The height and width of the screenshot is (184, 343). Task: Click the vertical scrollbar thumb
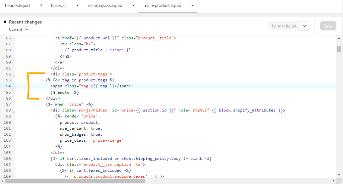coord(339,48)
